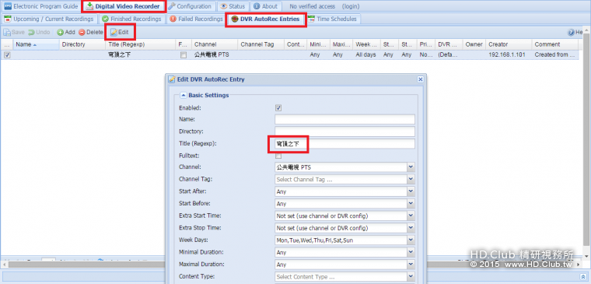Toggle the Fulltext checkbox in the grid row
591x284 pixels.
click(184, 55)
